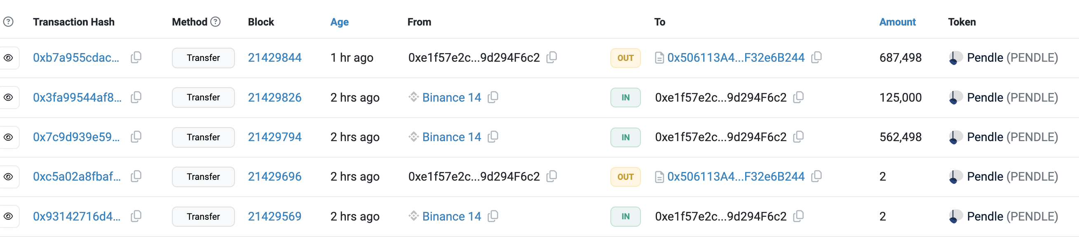Copy To address 0x506113A4 in first row
Image resolution: width=1079 pixels, height=237 pixels.
816,57
